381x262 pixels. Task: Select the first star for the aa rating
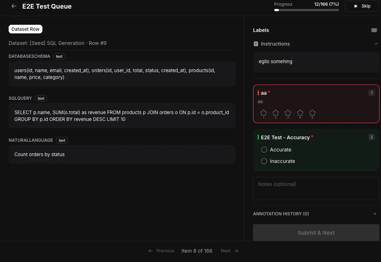pyautogui.click(x=263, y=112)
